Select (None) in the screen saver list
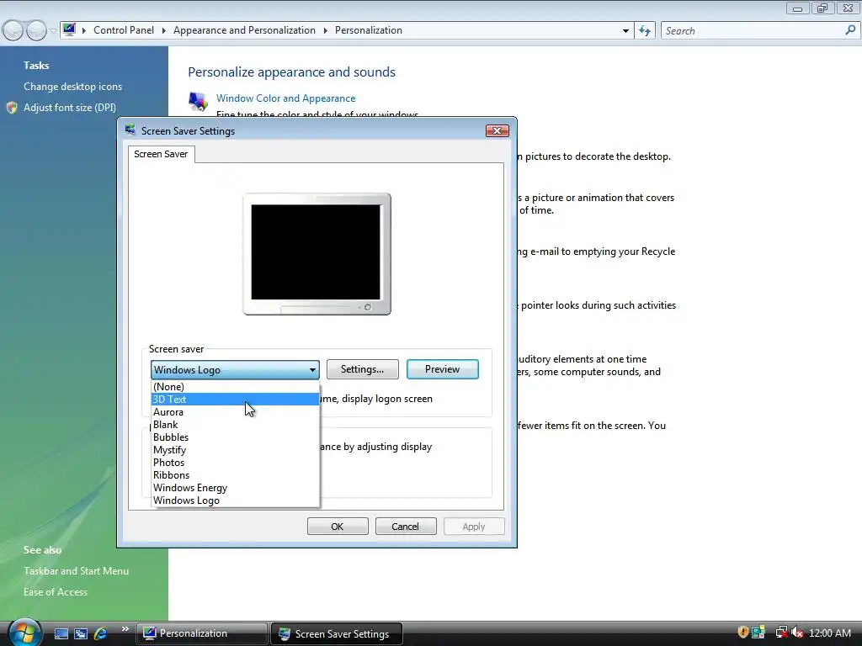 point(236,387)
